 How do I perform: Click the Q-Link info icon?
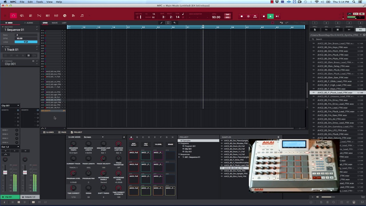pos(124,137)
